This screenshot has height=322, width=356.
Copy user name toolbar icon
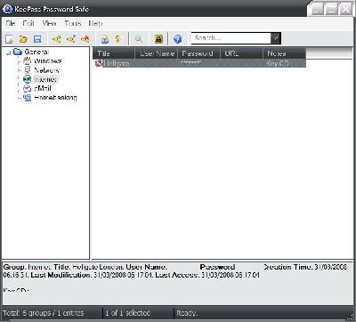tap(105, 39)
